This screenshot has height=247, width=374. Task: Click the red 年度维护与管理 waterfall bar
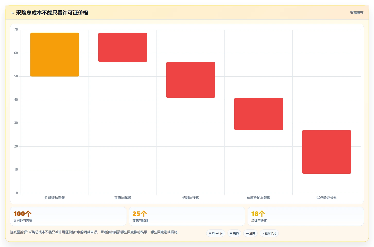[x=258, y=114]
